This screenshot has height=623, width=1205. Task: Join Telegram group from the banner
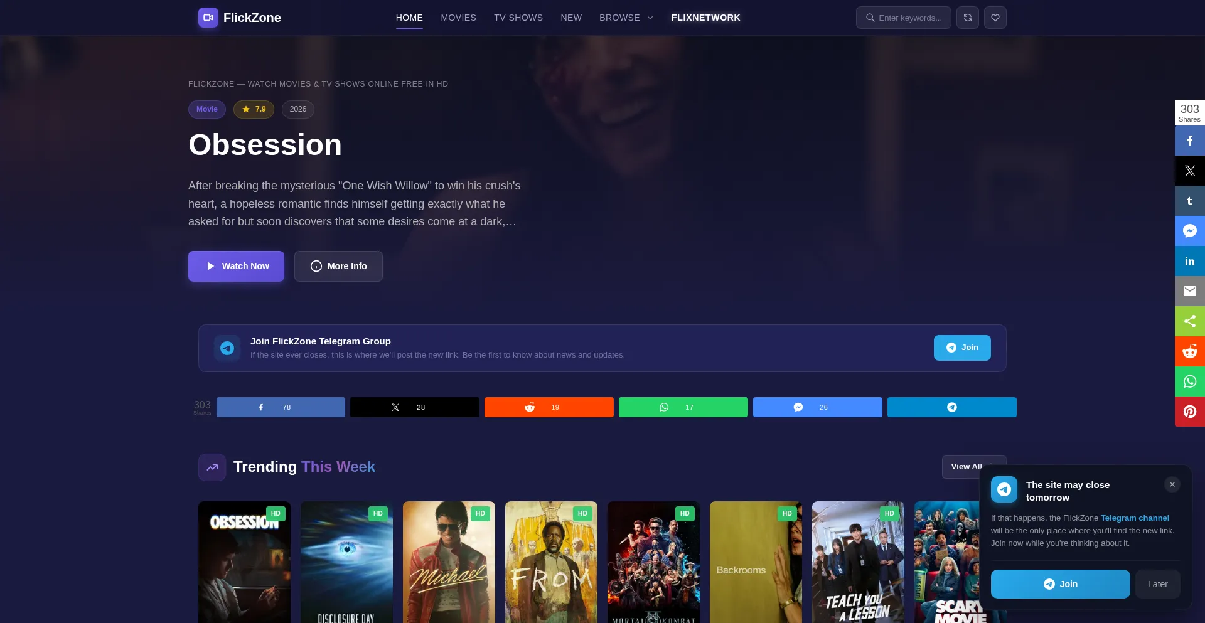(962, 348)
